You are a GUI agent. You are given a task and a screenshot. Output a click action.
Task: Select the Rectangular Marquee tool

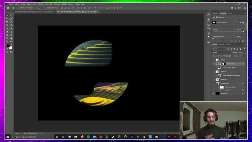[x=11, y=15]
